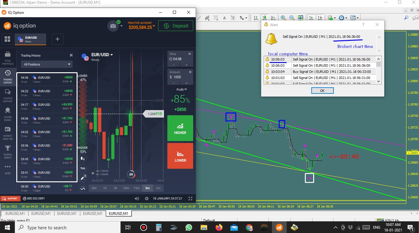419x233 pixels.
Task: Open the Leader Board sidebar item
Action: click(8, 114)
